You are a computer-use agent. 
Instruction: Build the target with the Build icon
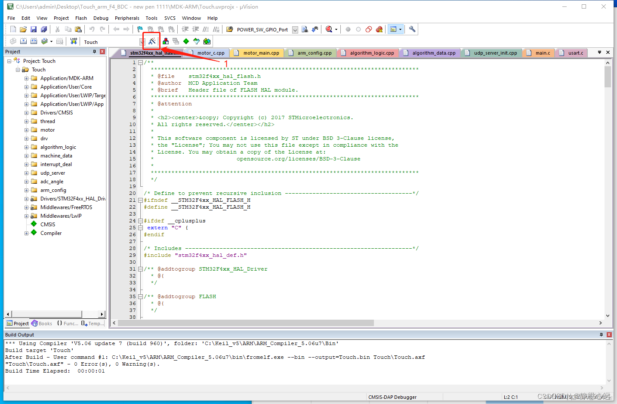point(23,41)
